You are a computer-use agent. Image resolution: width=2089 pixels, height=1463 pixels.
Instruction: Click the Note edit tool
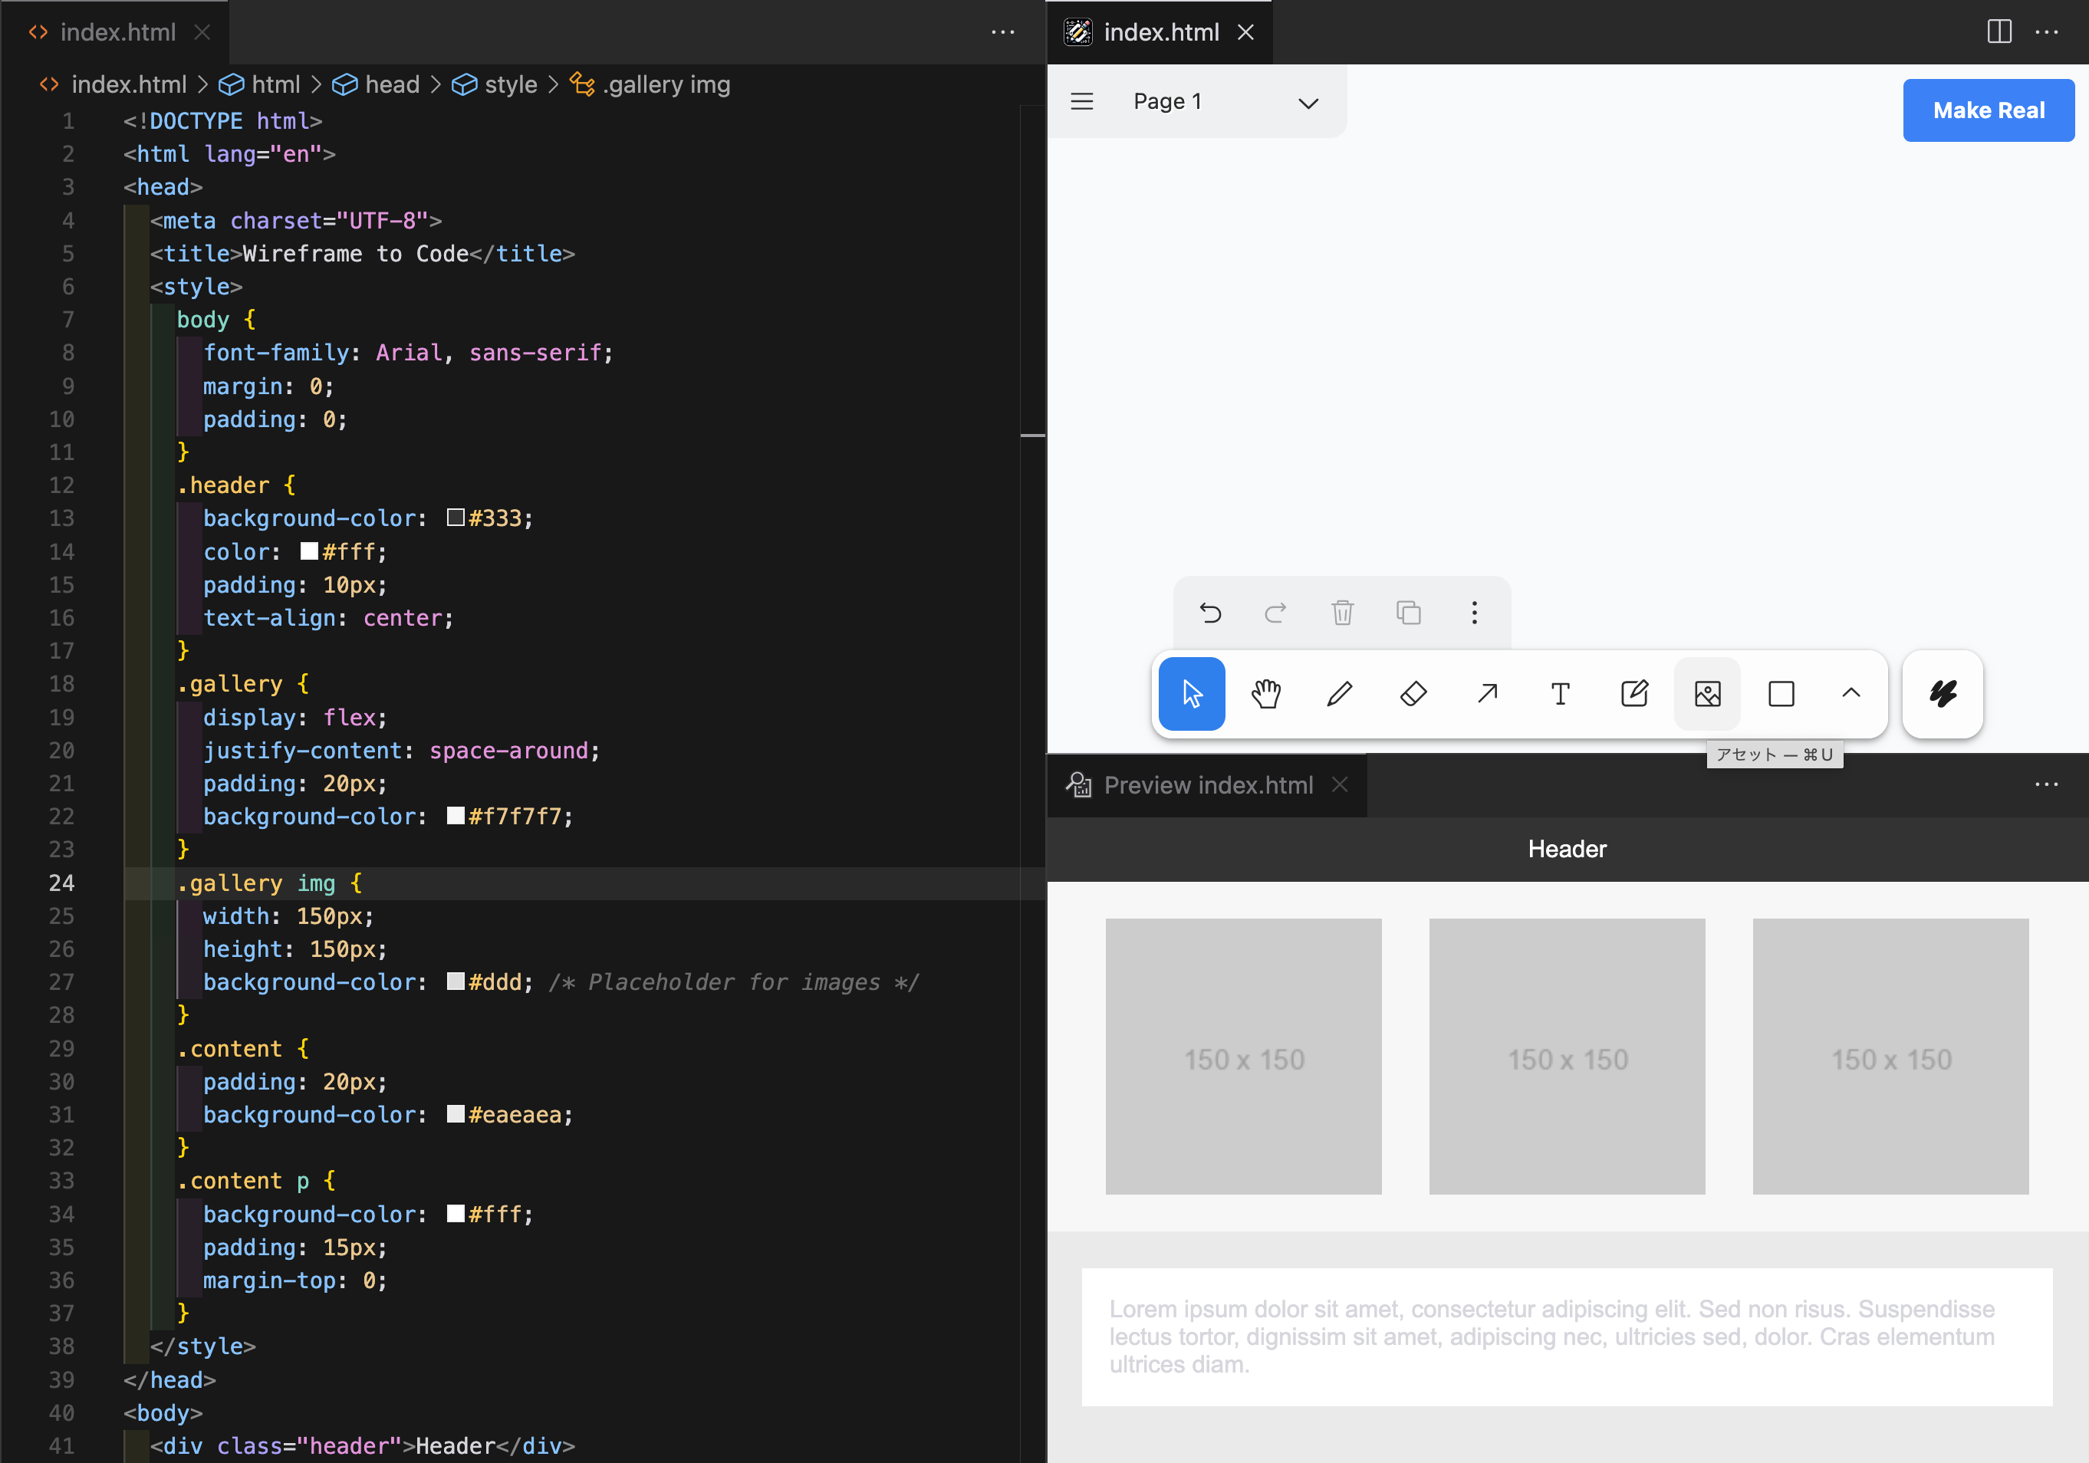[1634, 694]
